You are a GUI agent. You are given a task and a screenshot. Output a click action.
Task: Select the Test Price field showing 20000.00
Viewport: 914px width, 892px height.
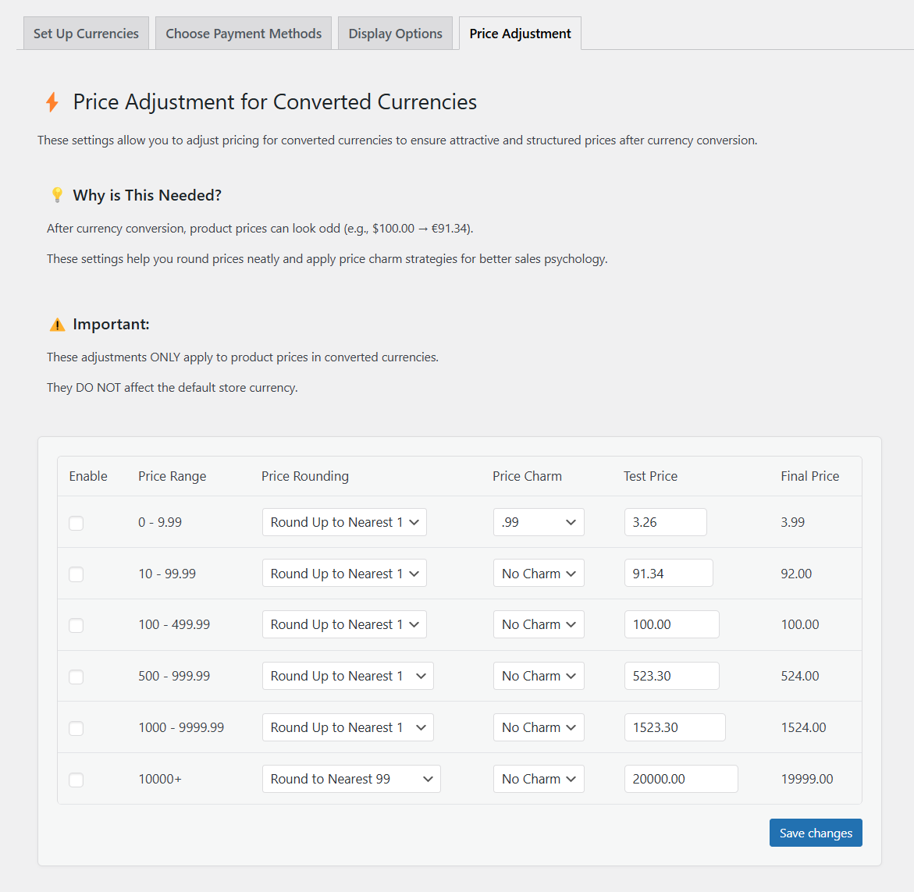681,778
